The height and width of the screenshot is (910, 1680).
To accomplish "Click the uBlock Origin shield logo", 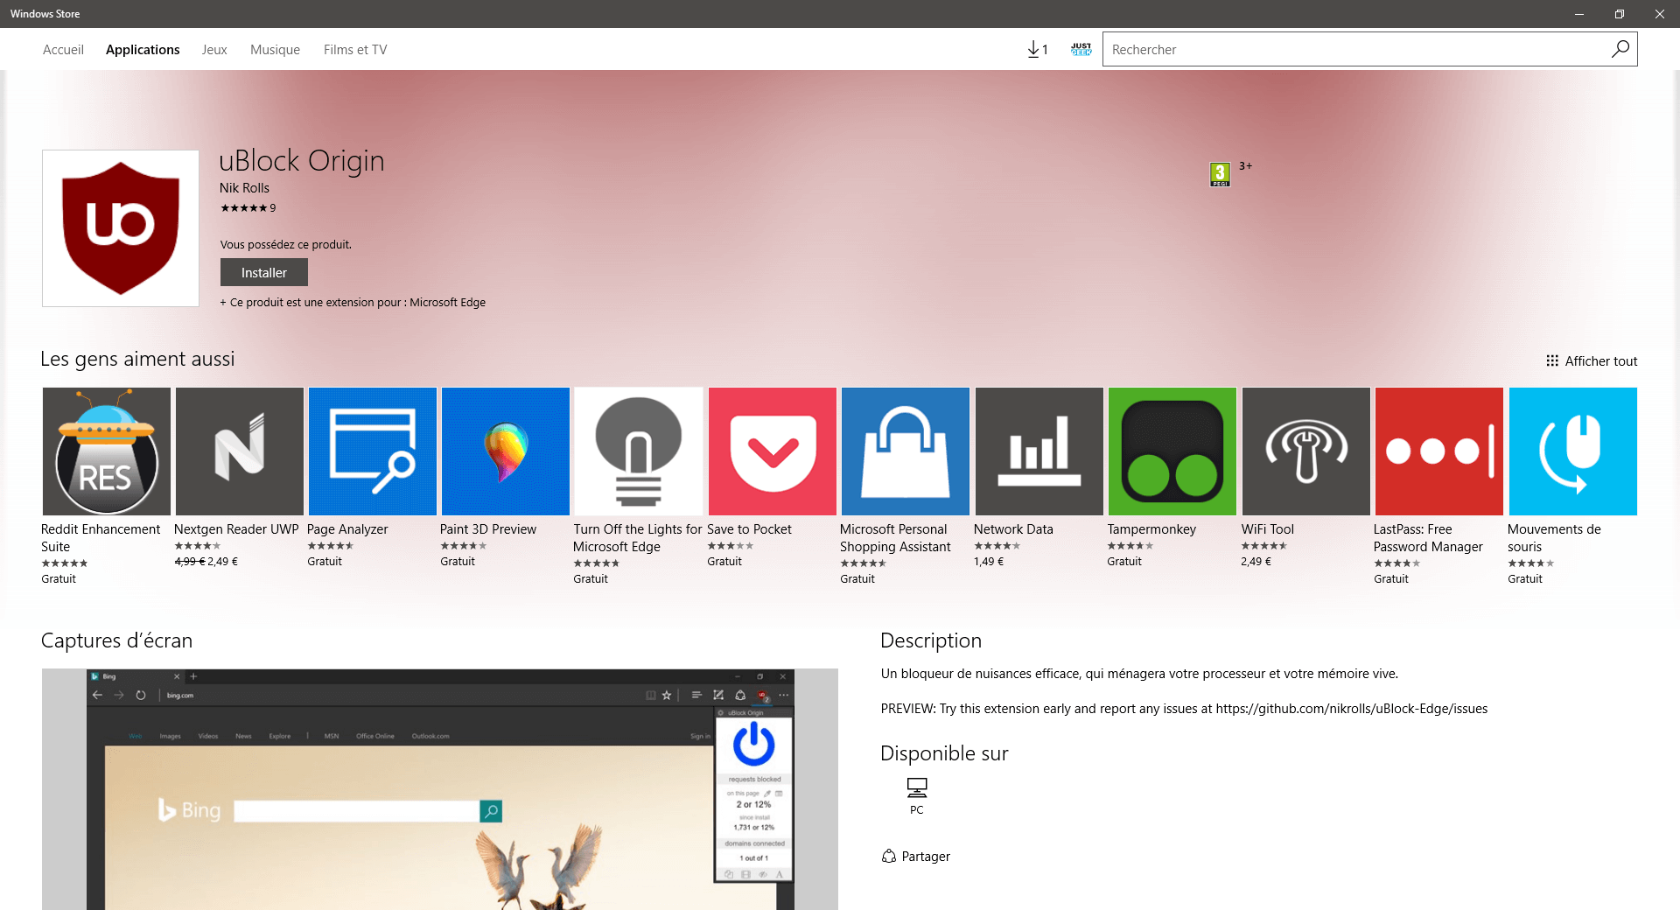I will click(121, 228).
